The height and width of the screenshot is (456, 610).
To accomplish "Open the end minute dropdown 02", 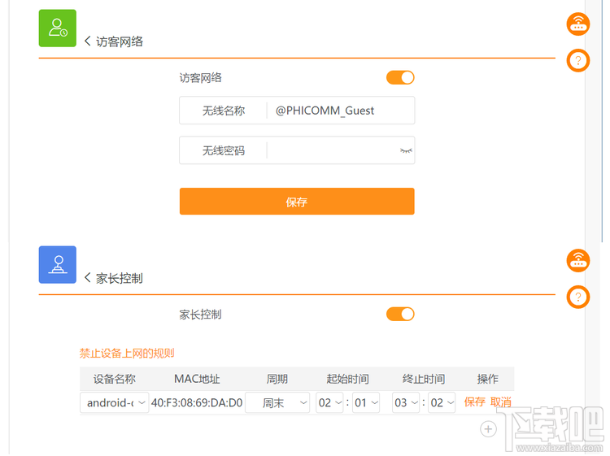I will pyautogui.click(x=442, y=402).
